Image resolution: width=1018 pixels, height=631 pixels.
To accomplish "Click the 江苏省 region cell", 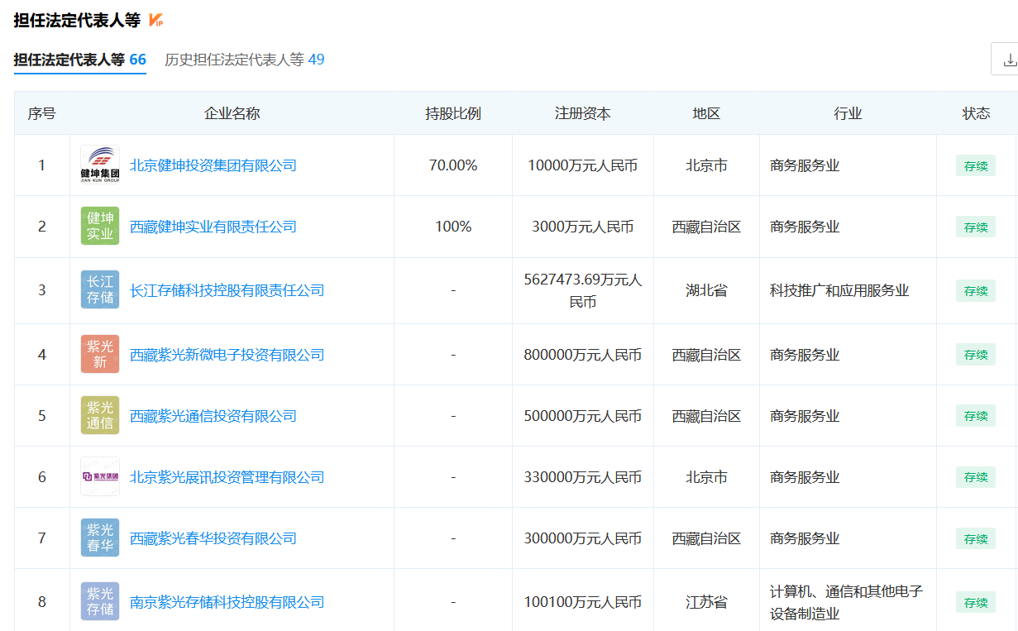I will pyautogui.click(x=706, y=602).
